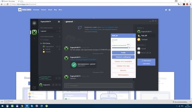Click the user volume slider handle
192x108 pixels.
pyautogui.click(x=128, y=48)
